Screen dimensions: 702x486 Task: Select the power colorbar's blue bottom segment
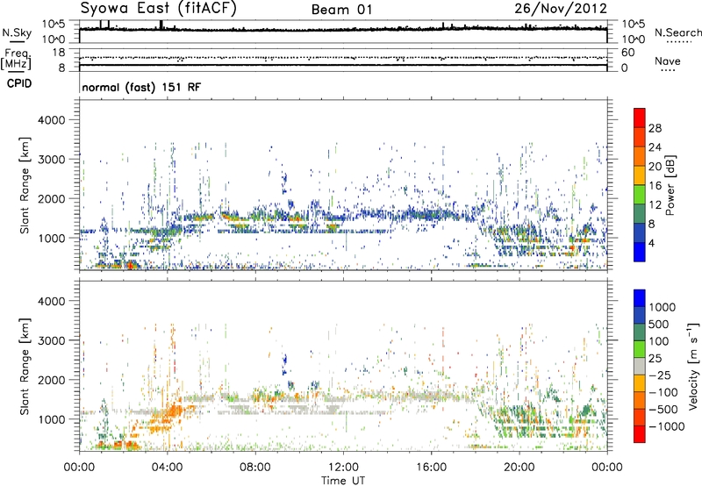640,252
